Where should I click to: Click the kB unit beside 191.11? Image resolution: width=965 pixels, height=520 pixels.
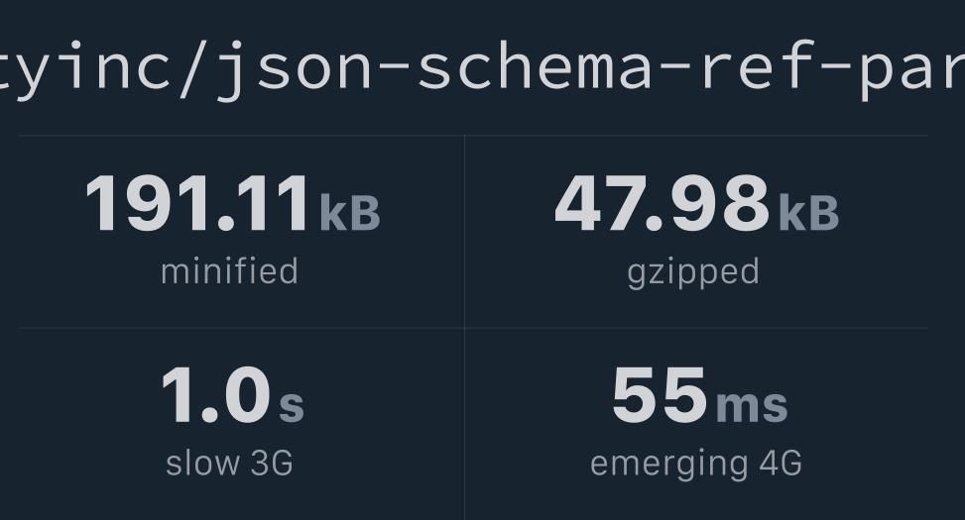point(349,213)
